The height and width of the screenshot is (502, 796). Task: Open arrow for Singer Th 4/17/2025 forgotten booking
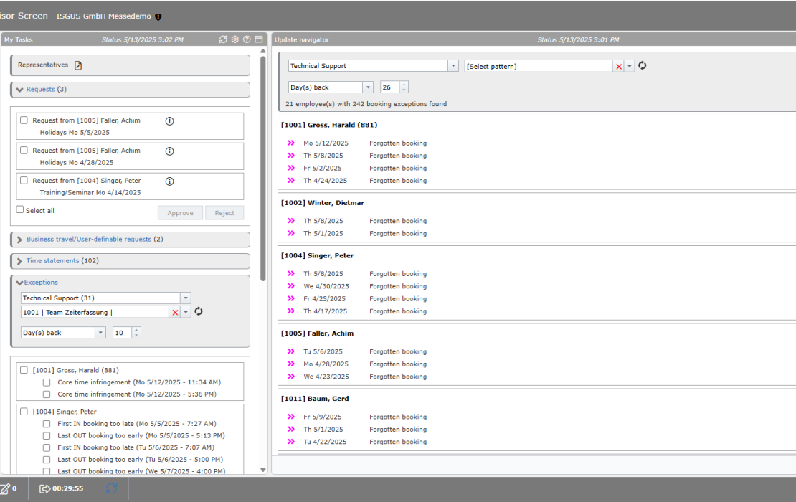(291, 311)
